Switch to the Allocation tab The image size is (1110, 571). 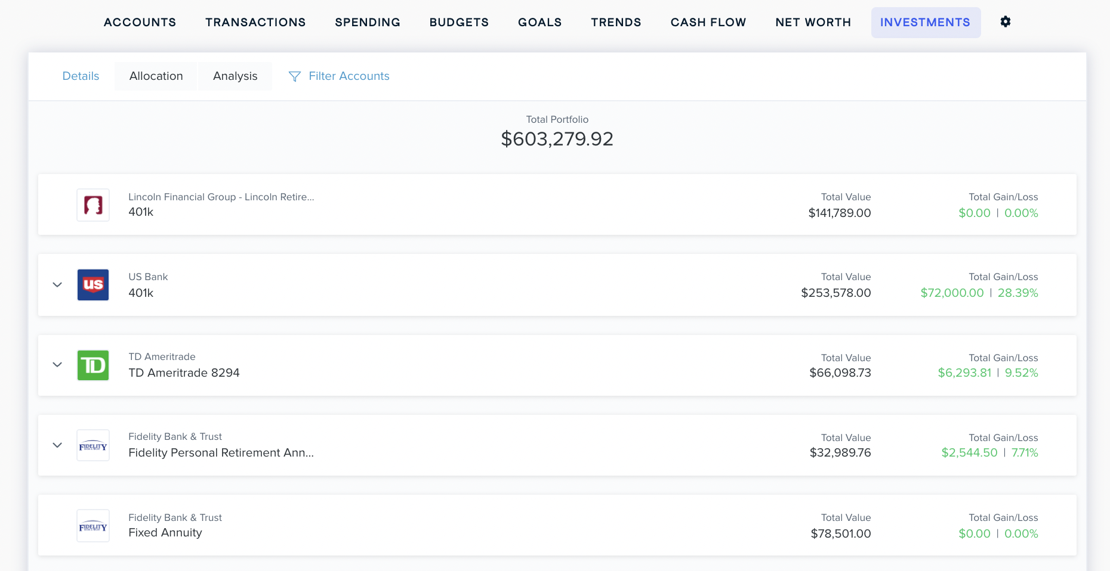coord(156,76)
